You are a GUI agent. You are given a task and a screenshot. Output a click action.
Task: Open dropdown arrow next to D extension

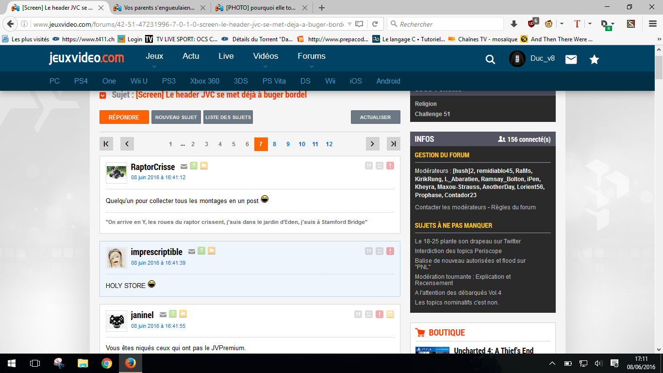pyautogui.click(x=613, y=24)
